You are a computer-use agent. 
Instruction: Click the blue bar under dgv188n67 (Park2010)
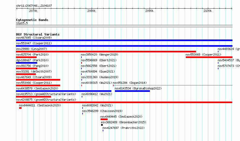click(x=27, y=63)
